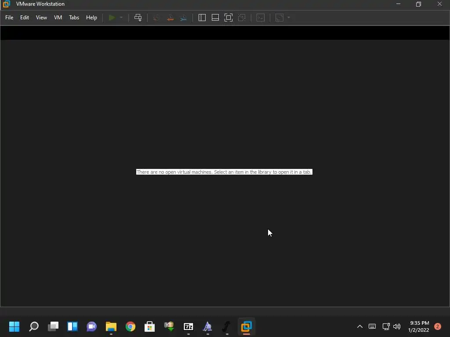Click the stretch guest display icon
The height and width of the screenshot is (337, 450).
(279, 18)
